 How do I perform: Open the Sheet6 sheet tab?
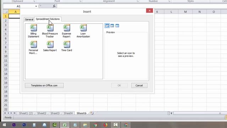[82, 113]
